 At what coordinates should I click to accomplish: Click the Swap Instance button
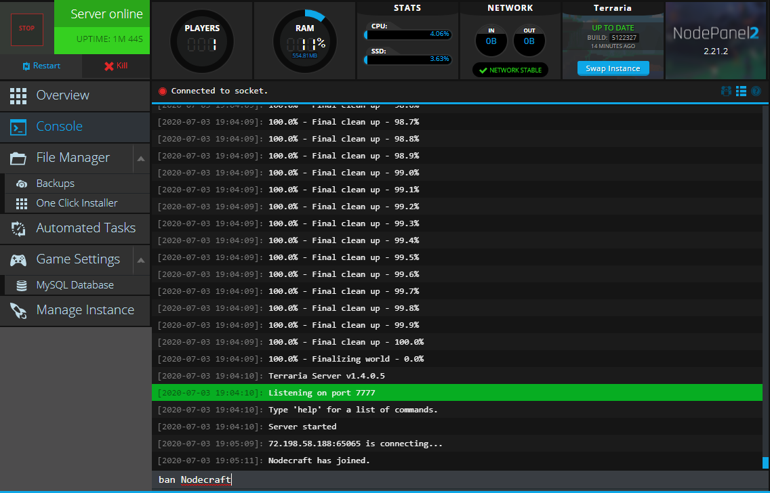(x=613, y=68)
